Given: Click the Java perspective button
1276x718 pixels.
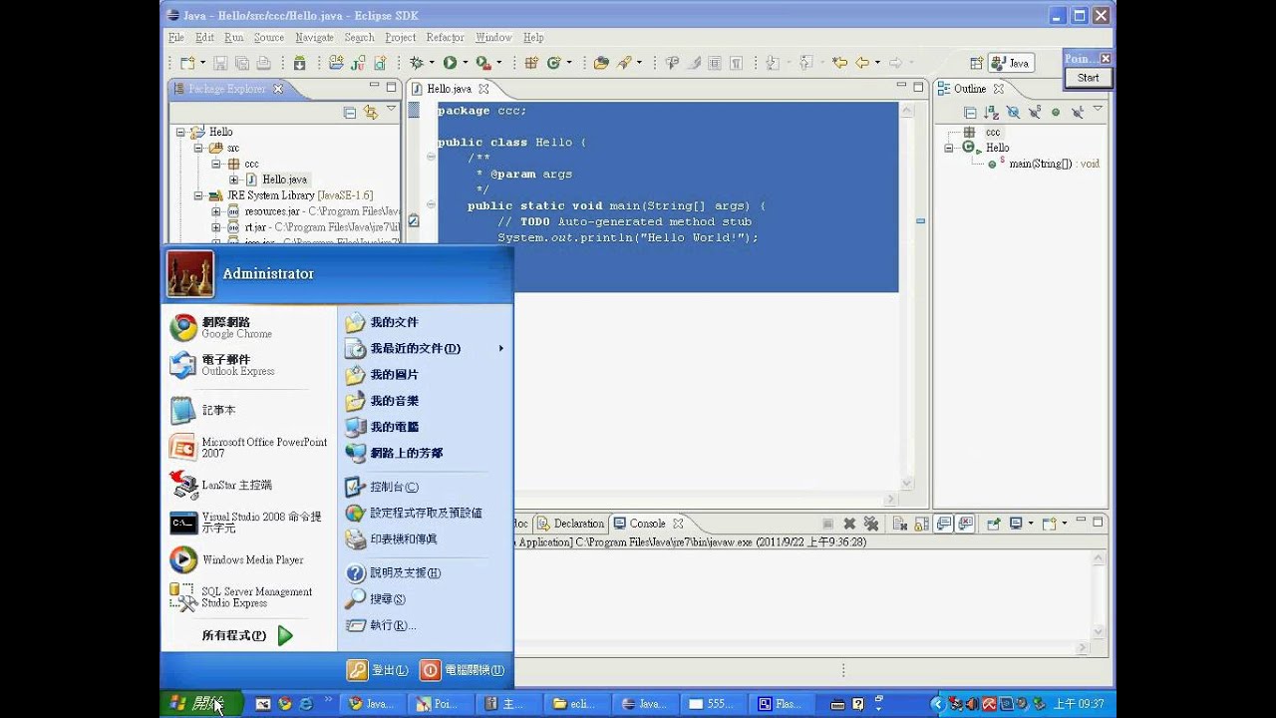Looking at the screenshot, I should pos(1011,63).
